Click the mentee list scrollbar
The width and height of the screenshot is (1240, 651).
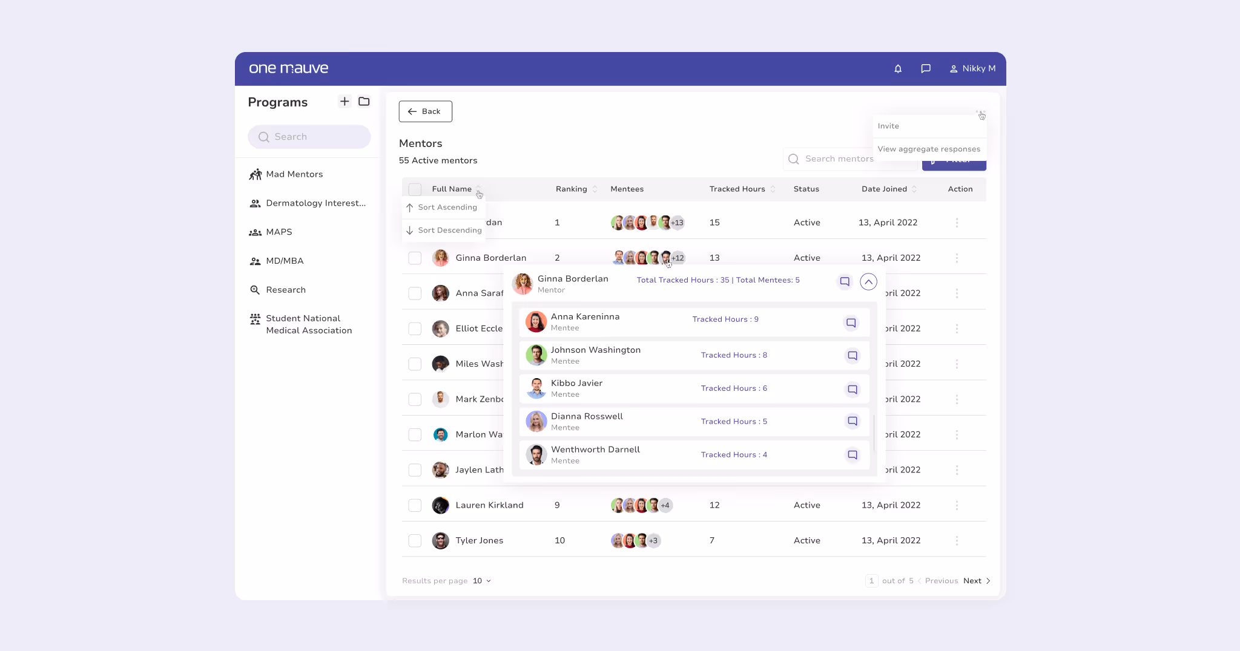coord(874,433)
